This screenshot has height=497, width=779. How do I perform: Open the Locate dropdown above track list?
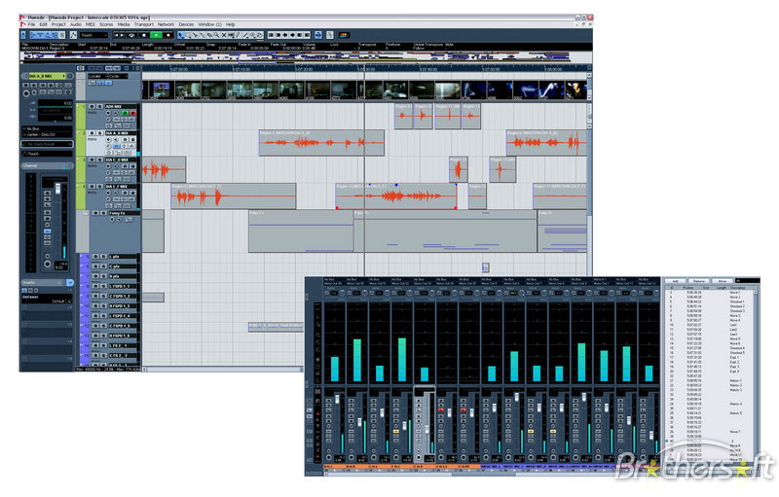tap(99, 75)
